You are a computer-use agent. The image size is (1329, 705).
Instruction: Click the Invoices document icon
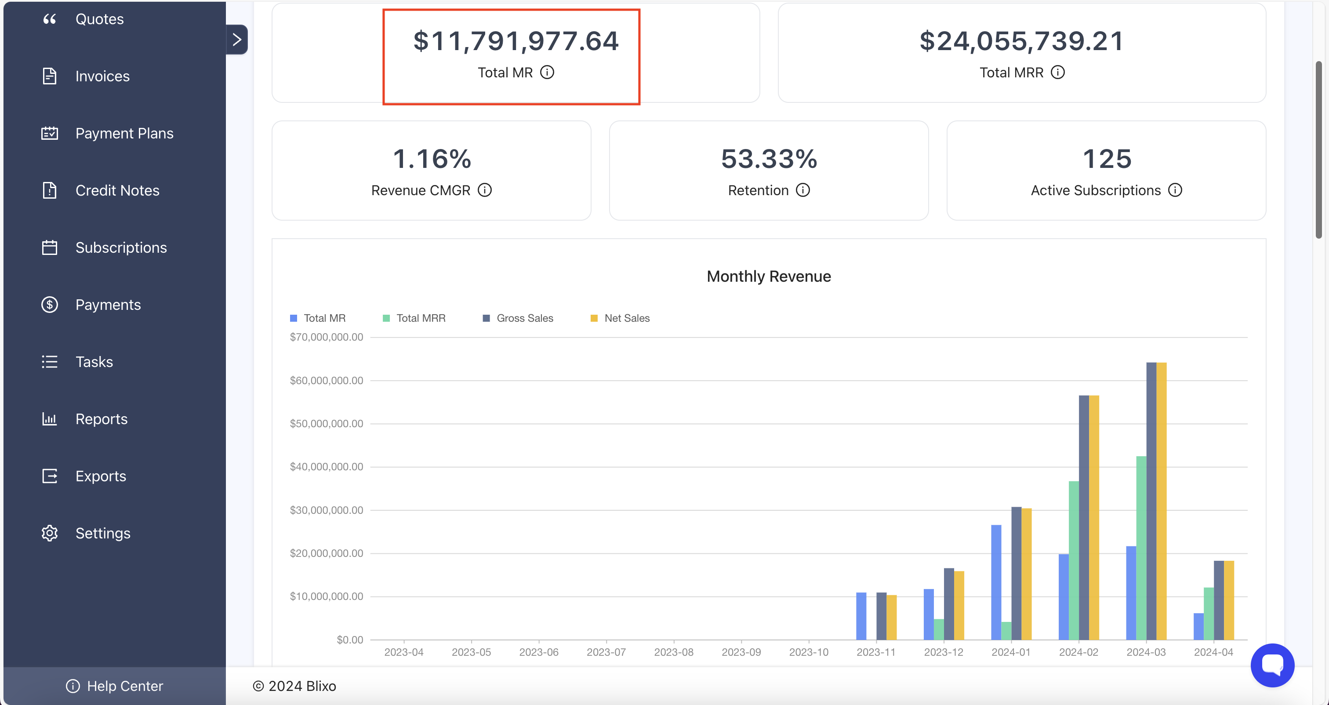tap(49, 76)
